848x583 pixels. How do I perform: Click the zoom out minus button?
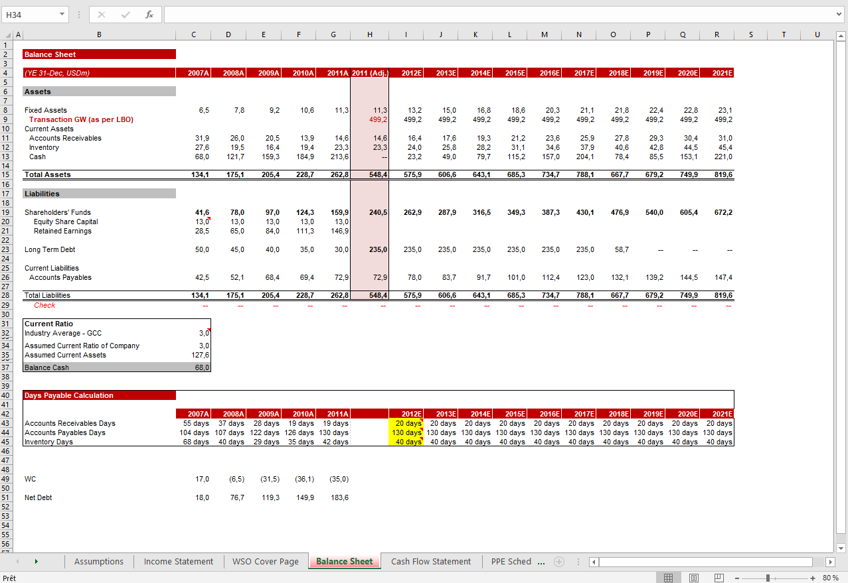[737, 578]
